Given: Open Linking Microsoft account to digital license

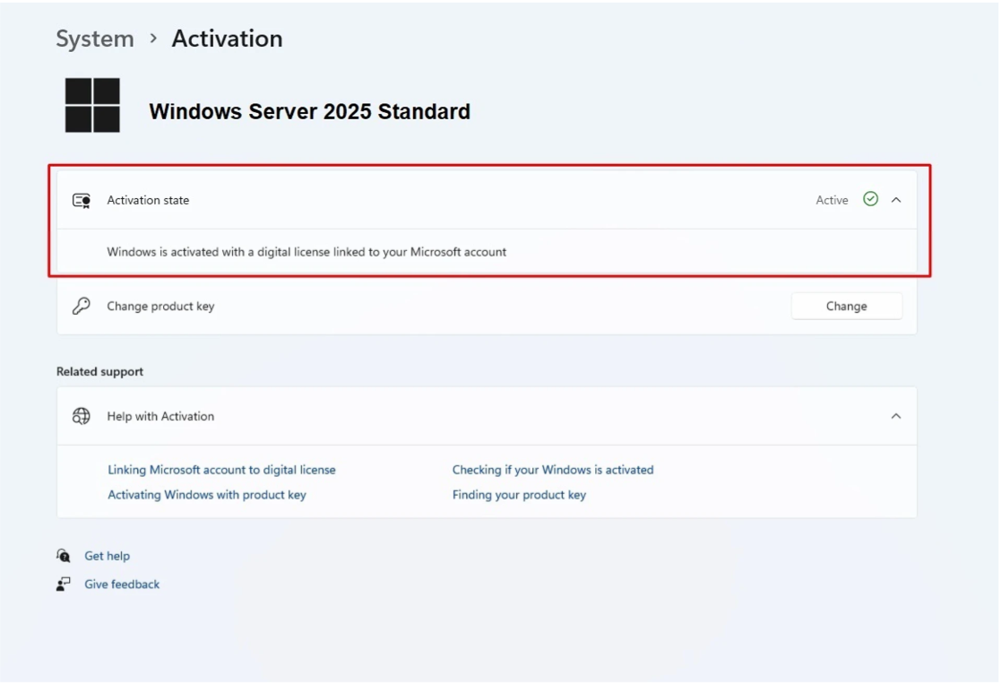Looking at the screenshot, I should pyautogui.click(x=221, y=470).
